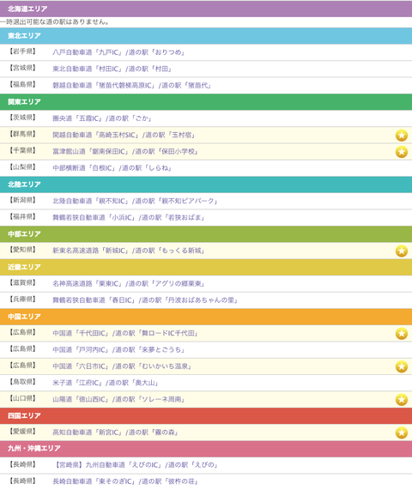Select the 東北エリア header
Screen dimensions: 412x490
tap(206, 36)
